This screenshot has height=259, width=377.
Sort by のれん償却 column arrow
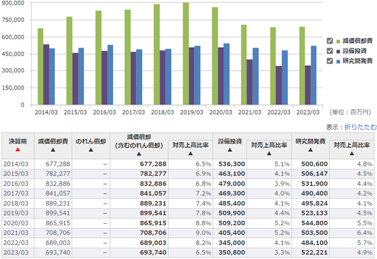(x=90, y=150)
